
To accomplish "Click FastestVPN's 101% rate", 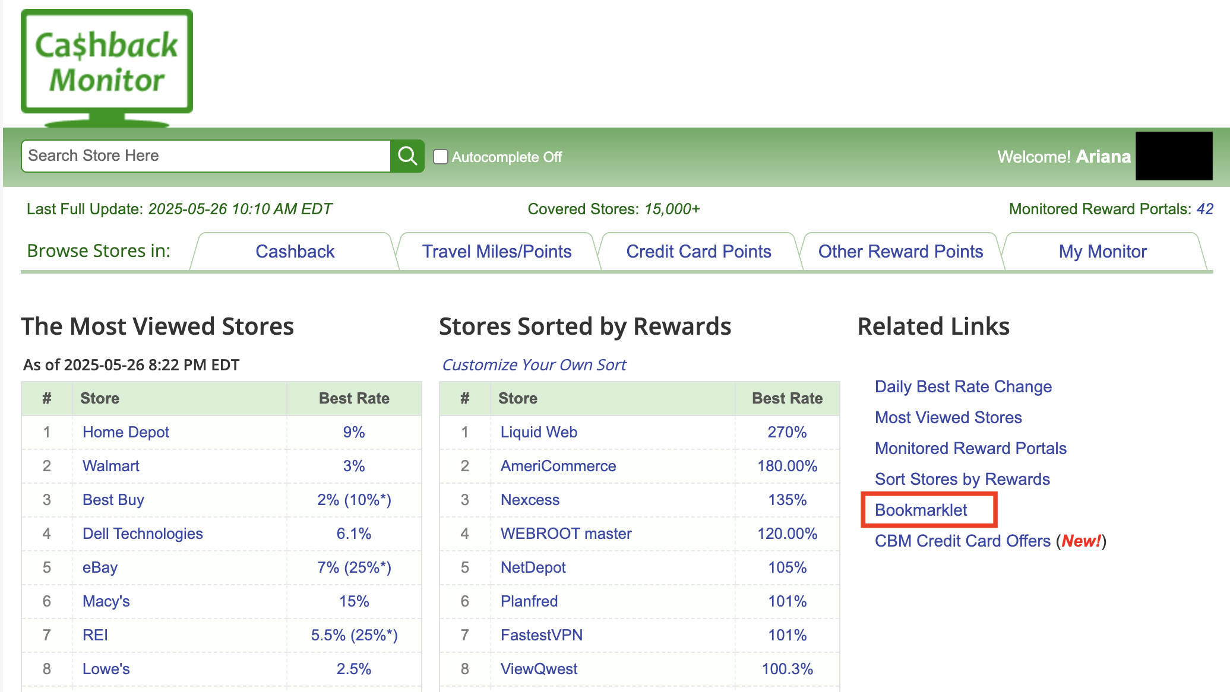I will coord(787,636).
